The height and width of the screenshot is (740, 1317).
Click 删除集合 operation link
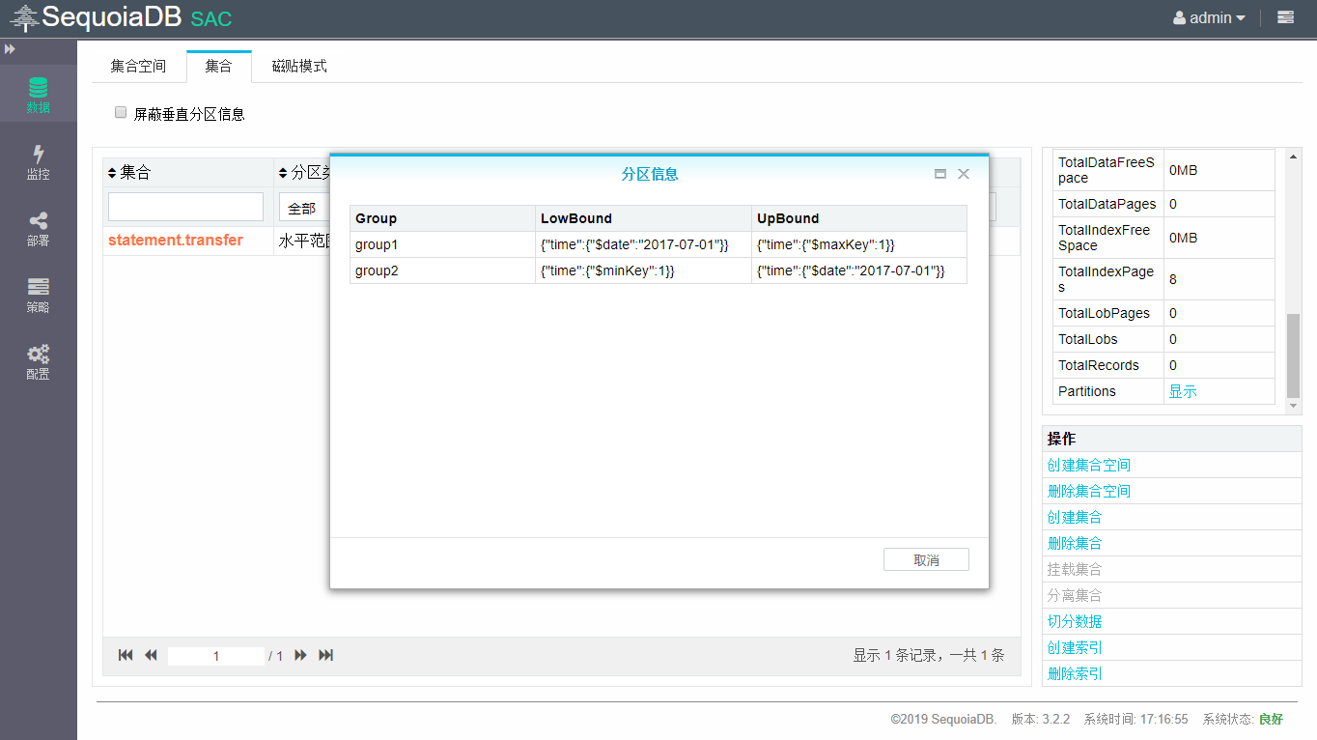(1075, 543)
